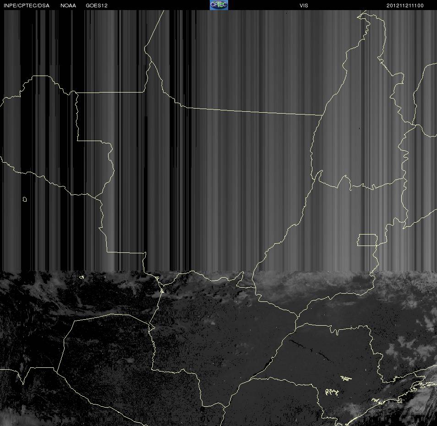The image size is (437, 426).
Task: Click the 201211211100 timestamp
Action: click(x=405, y=5)
